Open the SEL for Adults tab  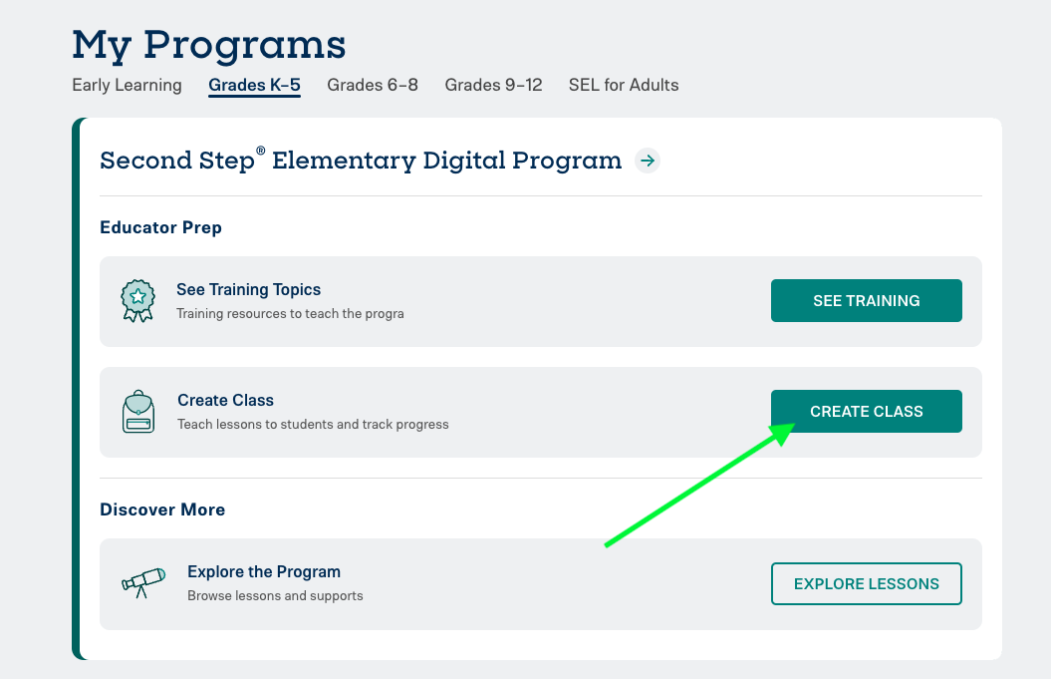coord(624,85)
